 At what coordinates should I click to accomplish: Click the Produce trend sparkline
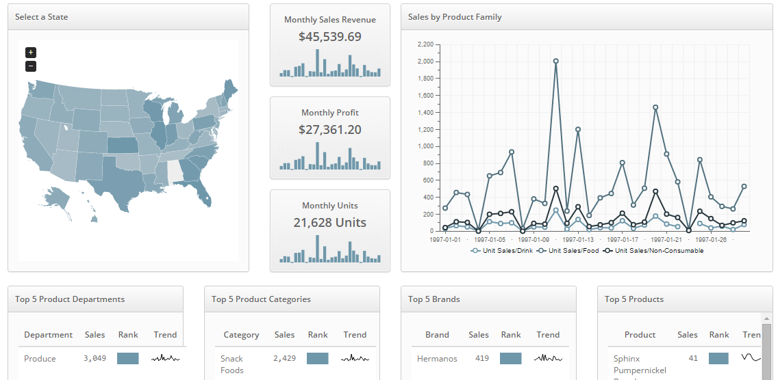click(165, 358)
